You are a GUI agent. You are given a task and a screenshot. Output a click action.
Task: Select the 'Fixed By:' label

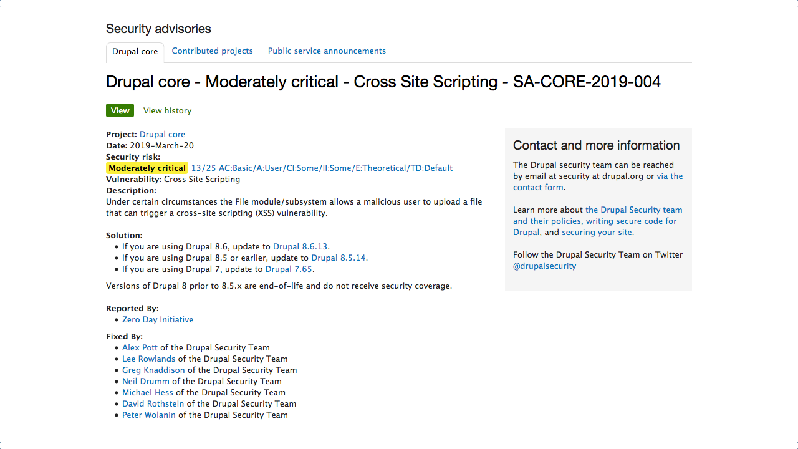click(124, 336)
